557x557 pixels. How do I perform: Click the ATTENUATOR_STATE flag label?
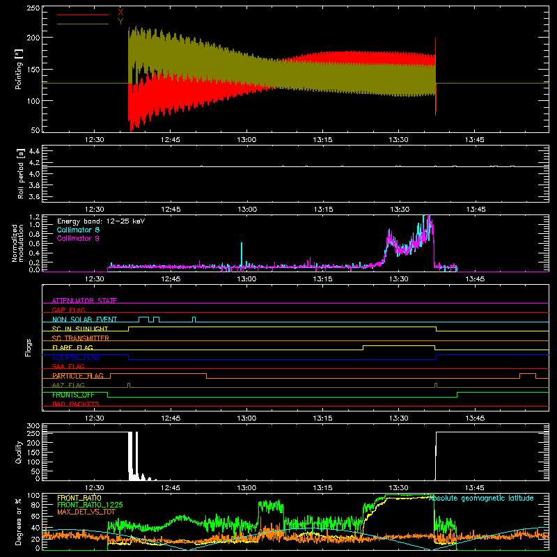pos(84,301)
